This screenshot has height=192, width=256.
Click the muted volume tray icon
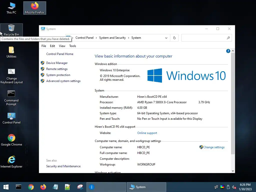(234, 187)
